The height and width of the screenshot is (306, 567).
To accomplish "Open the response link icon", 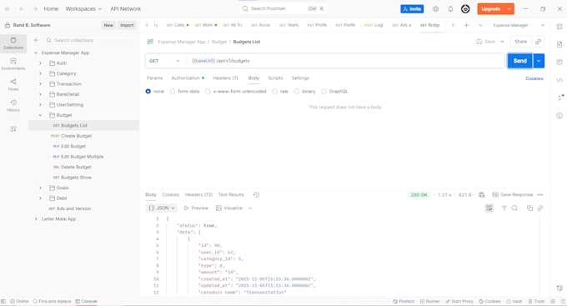I will click(x=540, y=208).
